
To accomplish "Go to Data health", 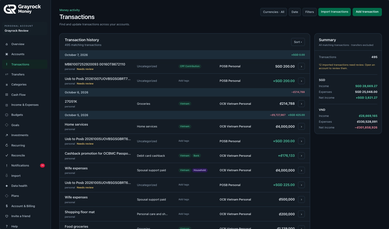I will pyautogui.click(x=25, y=186).
